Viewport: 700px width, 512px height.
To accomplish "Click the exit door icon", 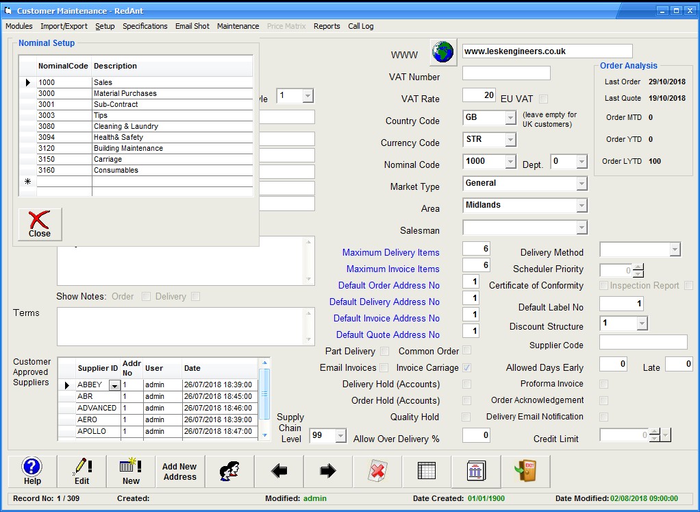I will (x=525, y=472).
